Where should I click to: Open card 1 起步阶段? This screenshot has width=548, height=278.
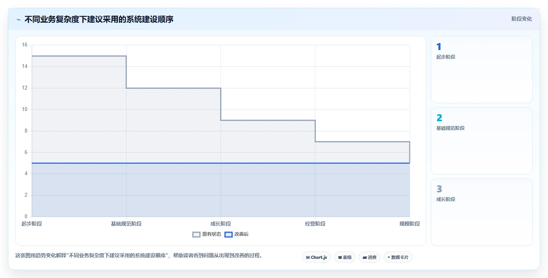tap(482, 70)
